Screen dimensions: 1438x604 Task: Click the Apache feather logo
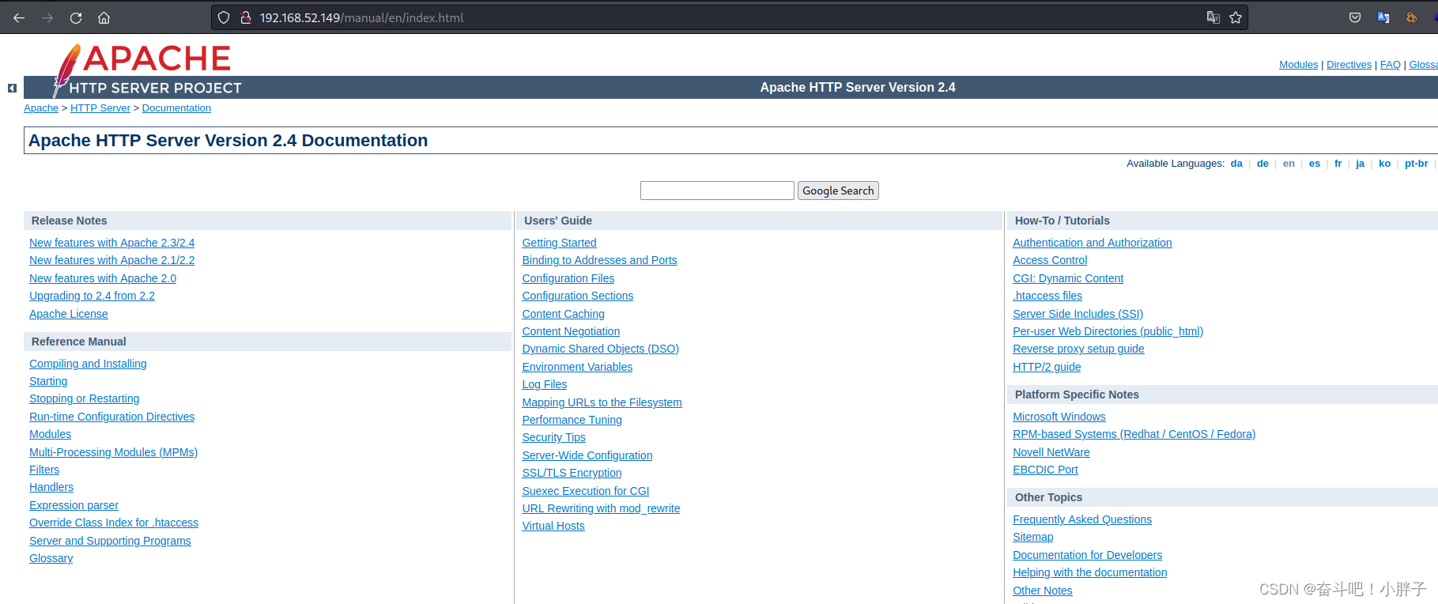tap(67, 70)
